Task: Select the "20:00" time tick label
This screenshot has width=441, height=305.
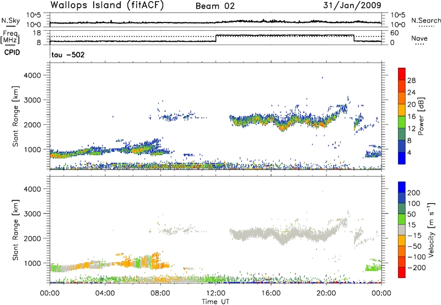Action: pos(326,293)
